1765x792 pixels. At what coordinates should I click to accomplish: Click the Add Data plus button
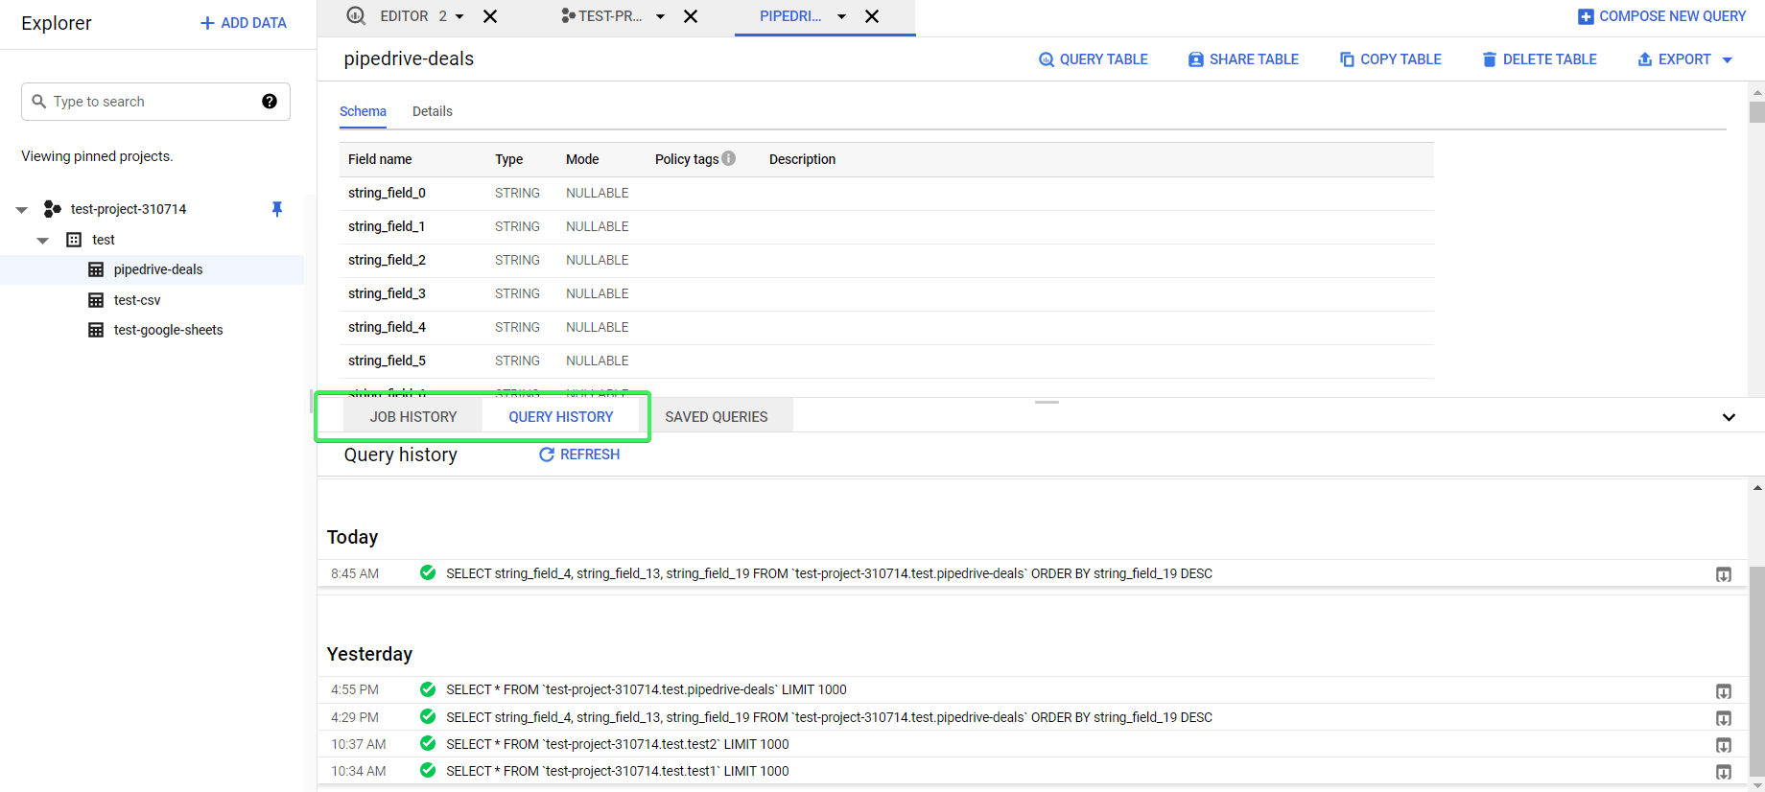243,23
